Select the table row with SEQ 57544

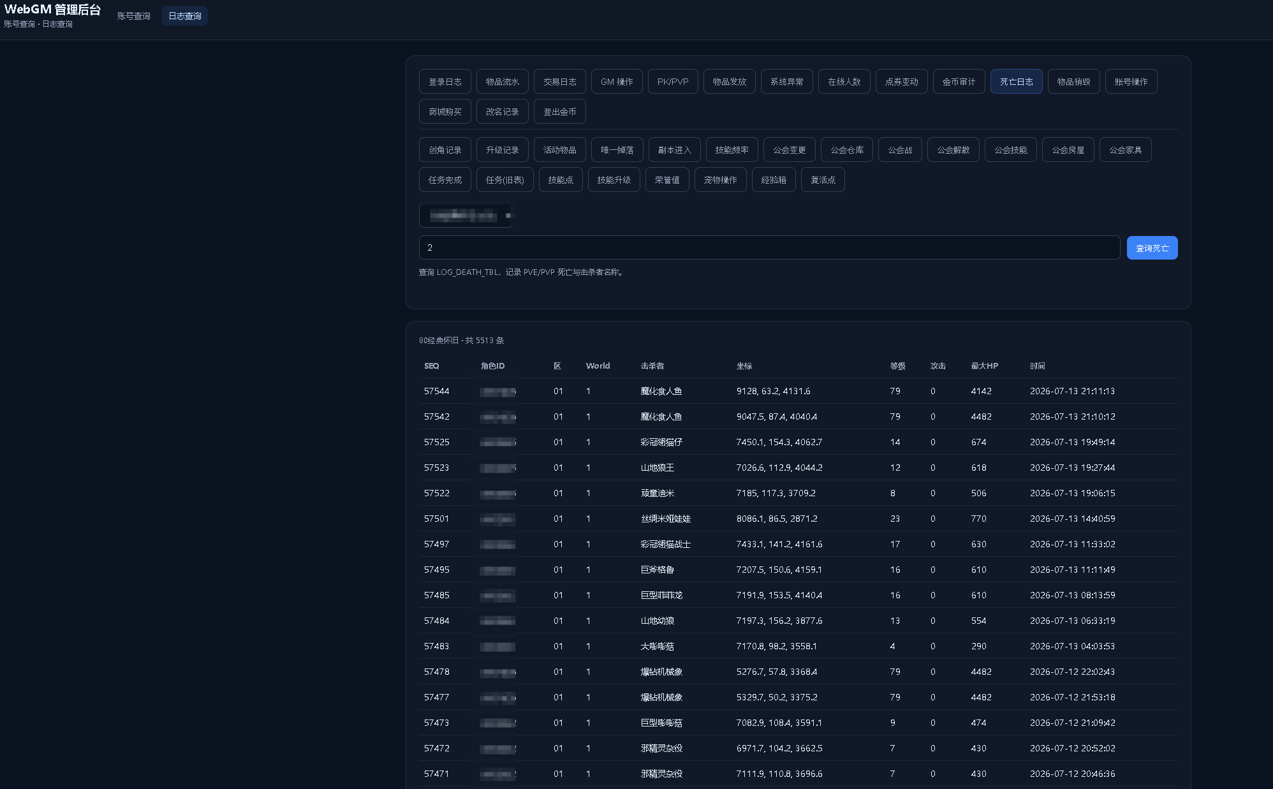798,391
